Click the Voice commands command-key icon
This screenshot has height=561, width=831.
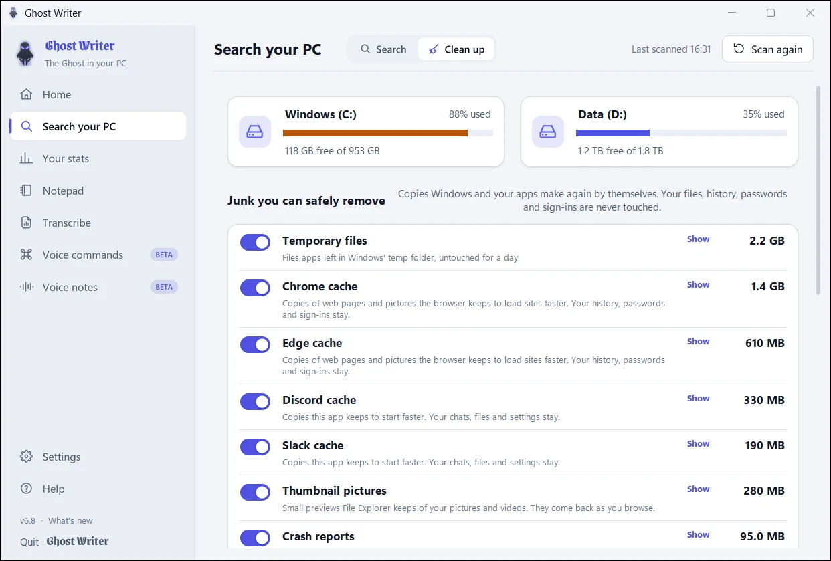coord(26,255)
